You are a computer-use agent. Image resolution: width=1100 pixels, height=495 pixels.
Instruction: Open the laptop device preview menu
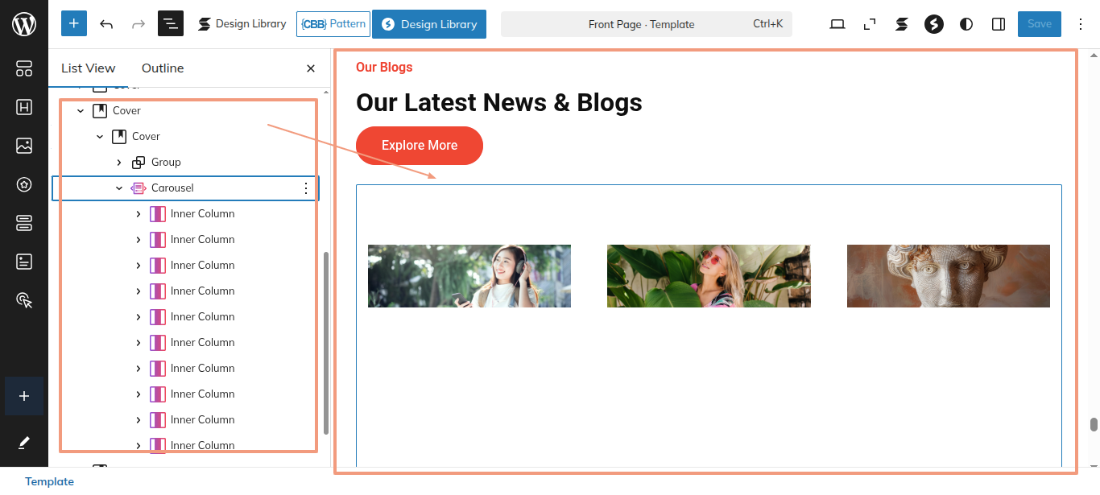point(837,24)
